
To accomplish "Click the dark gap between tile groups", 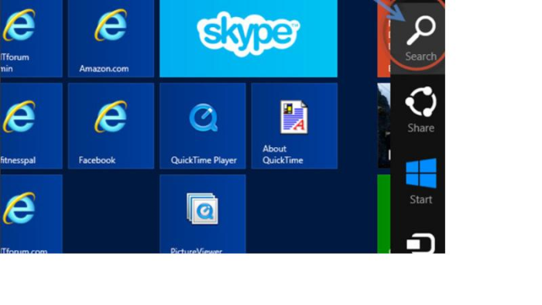I will [358, 126].
